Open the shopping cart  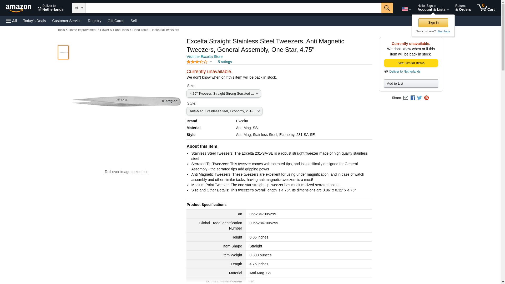pyautogui.click(x=486, y=8)
